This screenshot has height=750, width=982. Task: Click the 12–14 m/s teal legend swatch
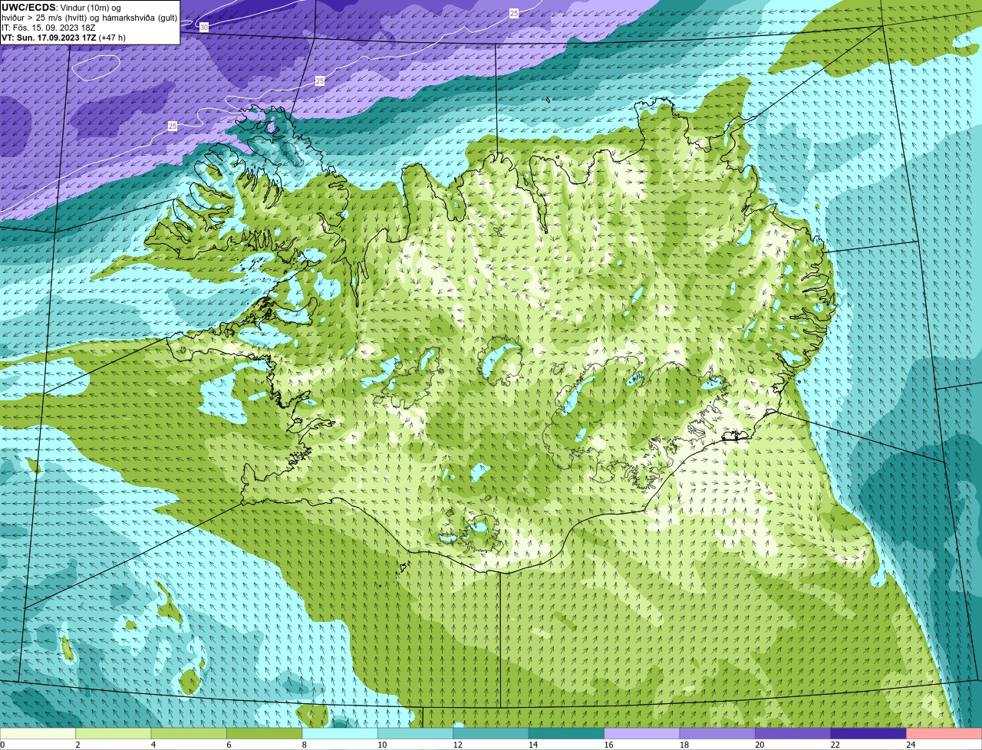point(491,734)
